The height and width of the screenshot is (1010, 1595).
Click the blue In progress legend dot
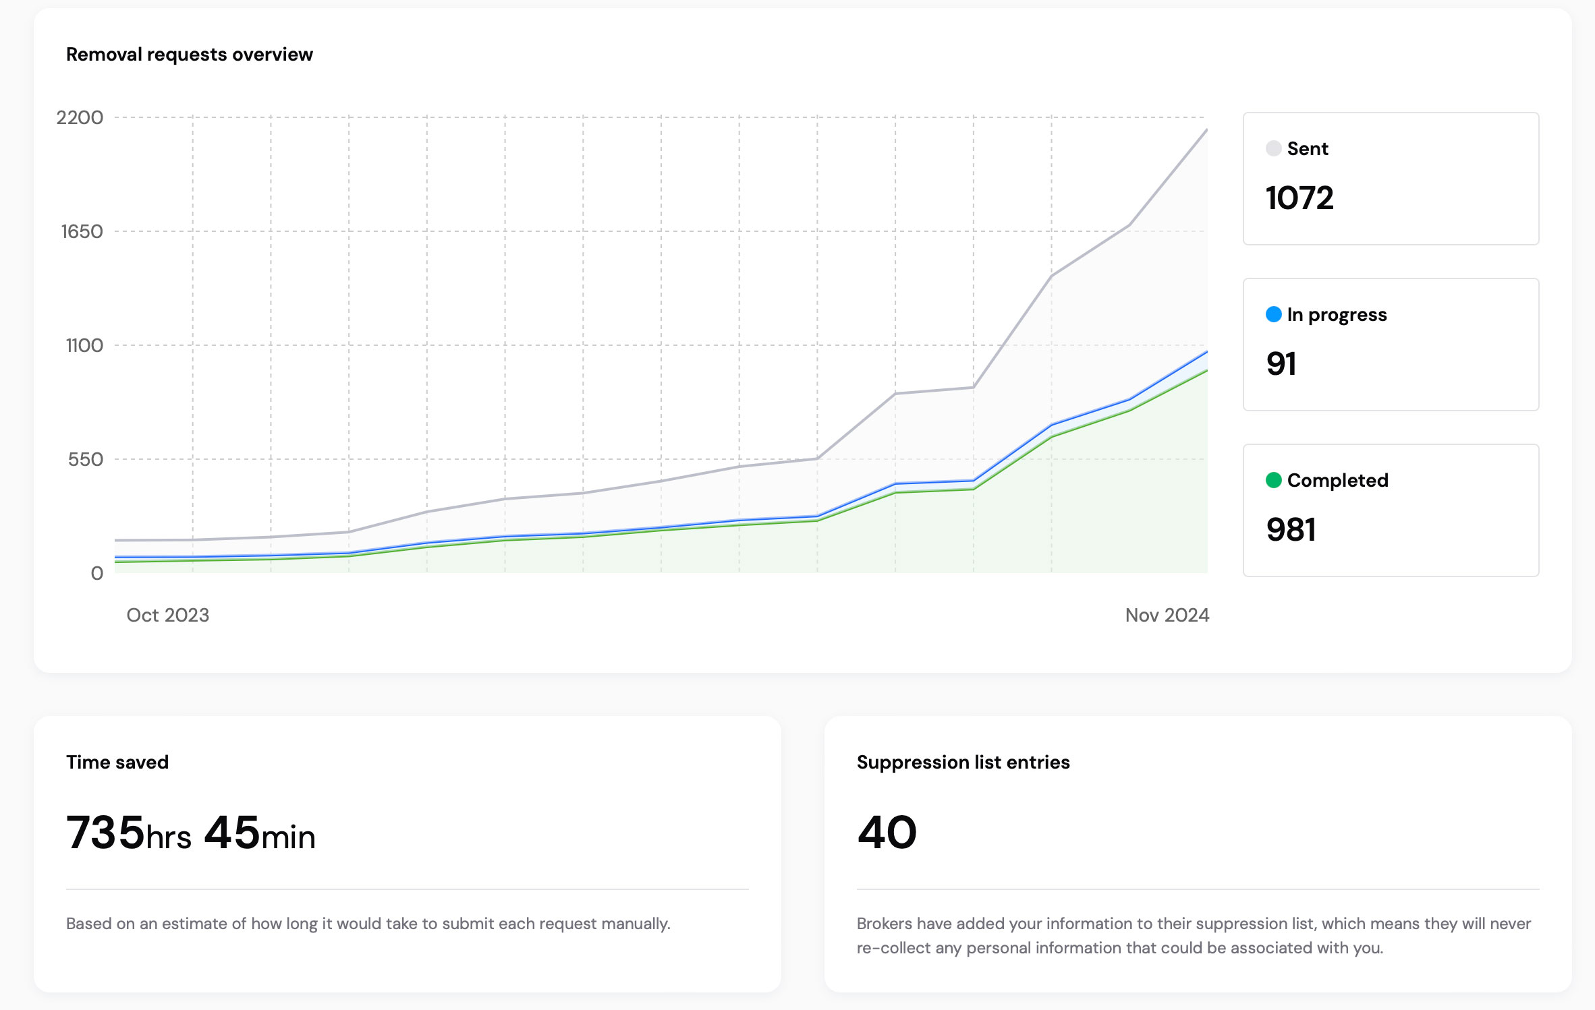[x=1273, y=314]
